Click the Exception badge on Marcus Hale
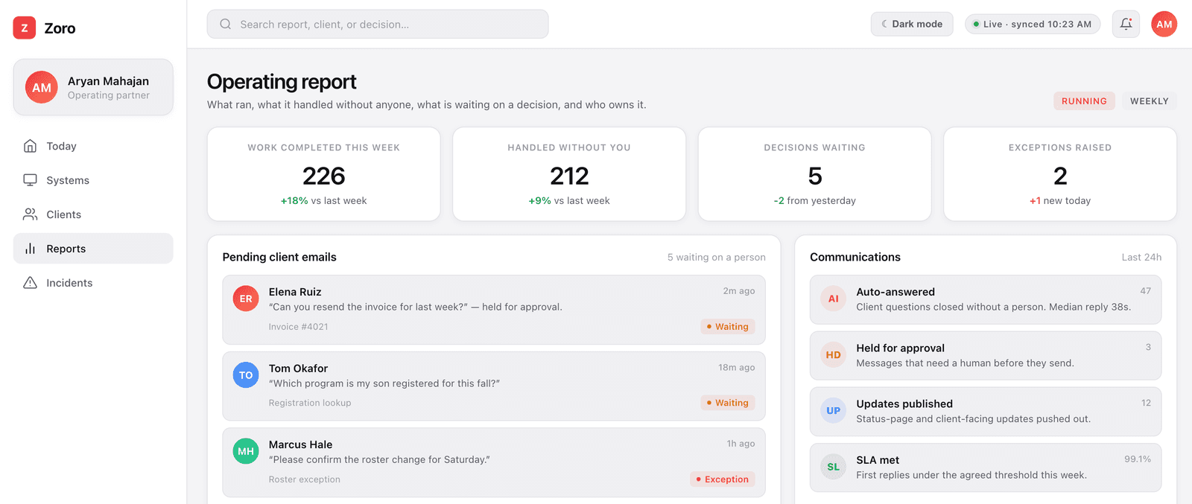Image resolution: width=1192 pixels, height=504 pixels. coord(723,479)
